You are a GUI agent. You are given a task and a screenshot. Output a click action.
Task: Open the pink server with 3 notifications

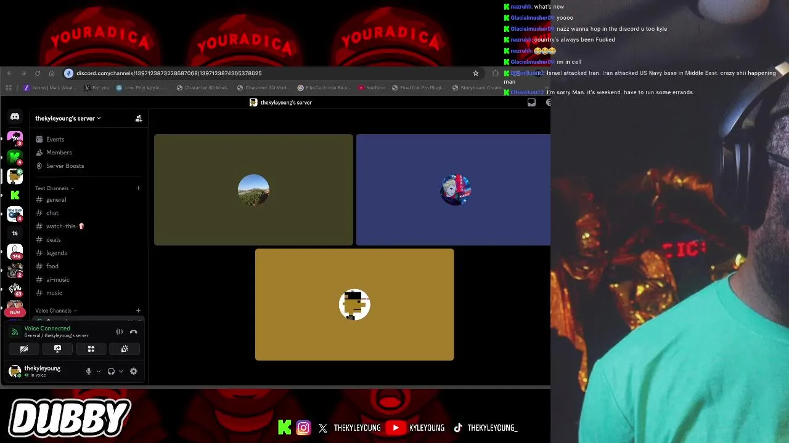click(15, 137)
